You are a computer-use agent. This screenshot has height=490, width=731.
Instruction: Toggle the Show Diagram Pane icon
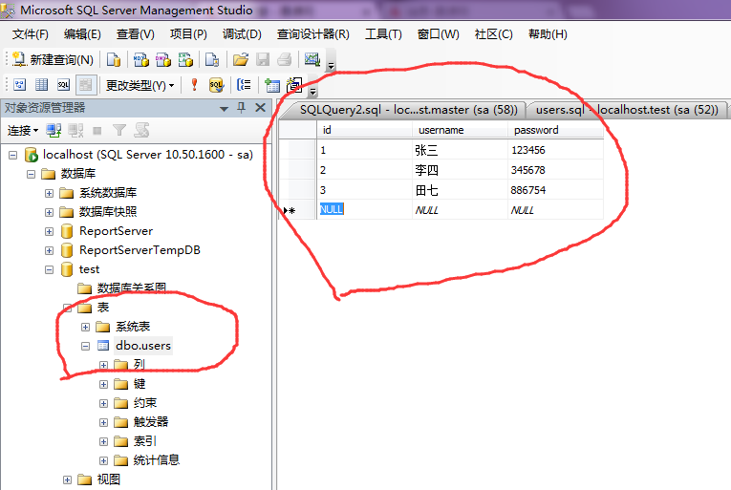(x=19, y=85)
